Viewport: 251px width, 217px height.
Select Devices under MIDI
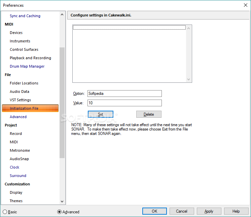pos(16,33)
